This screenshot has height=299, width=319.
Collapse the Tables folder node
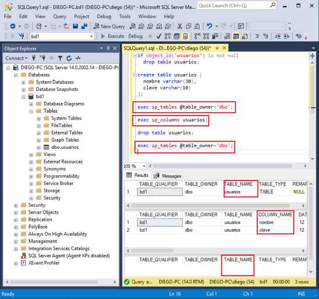(x=31, y=111)
